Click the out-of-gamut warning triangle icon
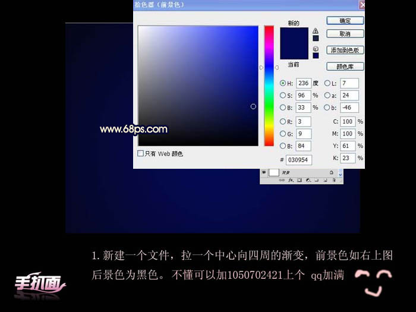The image size is (416, 312). pyautogui.click(x=316, y=31)
